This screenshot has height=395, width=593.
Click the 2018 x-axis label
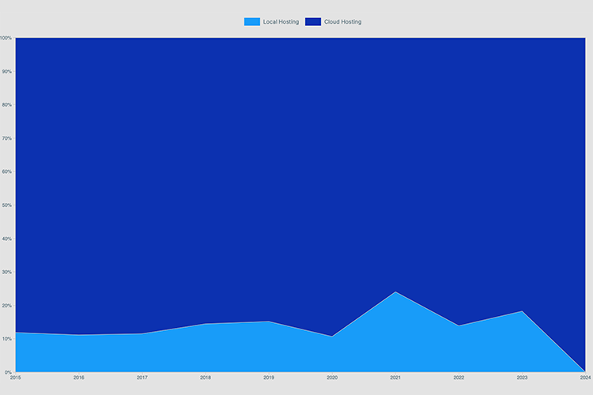click(206, 378)
